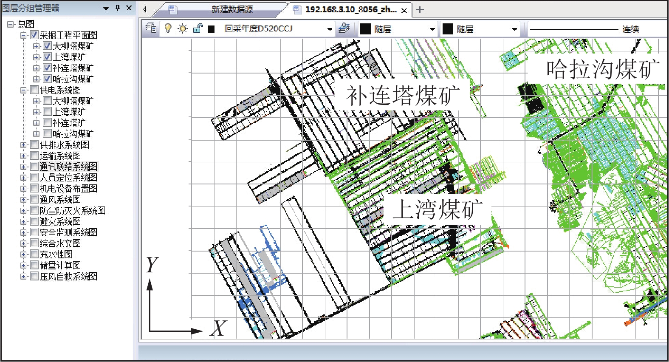The image size is (669, 362).
Task: Select the 安全监测系统图 tree item
Action: click(x=68, y=232)
